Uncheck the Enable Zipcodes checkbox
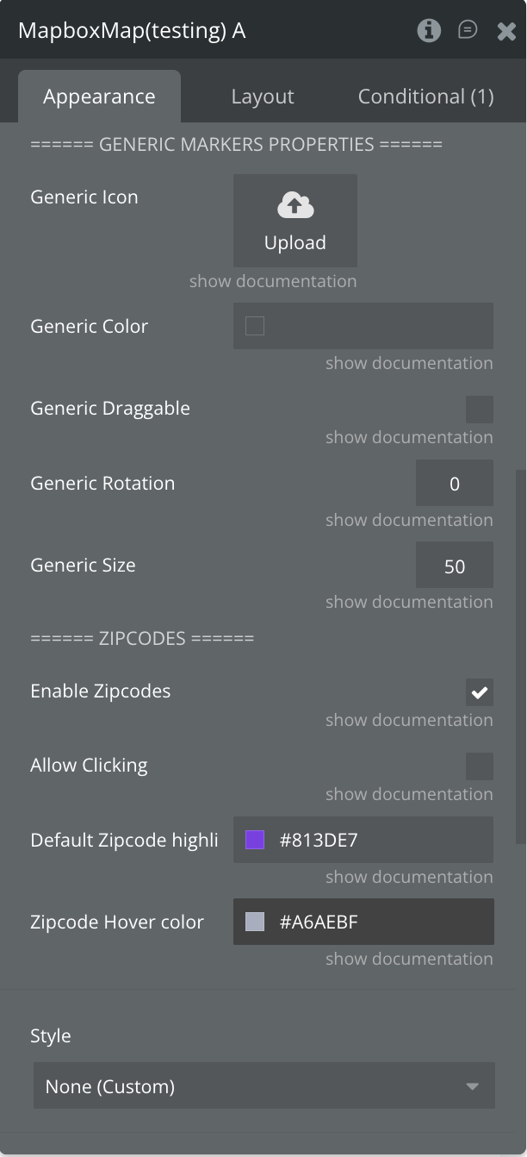 [x=480, y=692]
